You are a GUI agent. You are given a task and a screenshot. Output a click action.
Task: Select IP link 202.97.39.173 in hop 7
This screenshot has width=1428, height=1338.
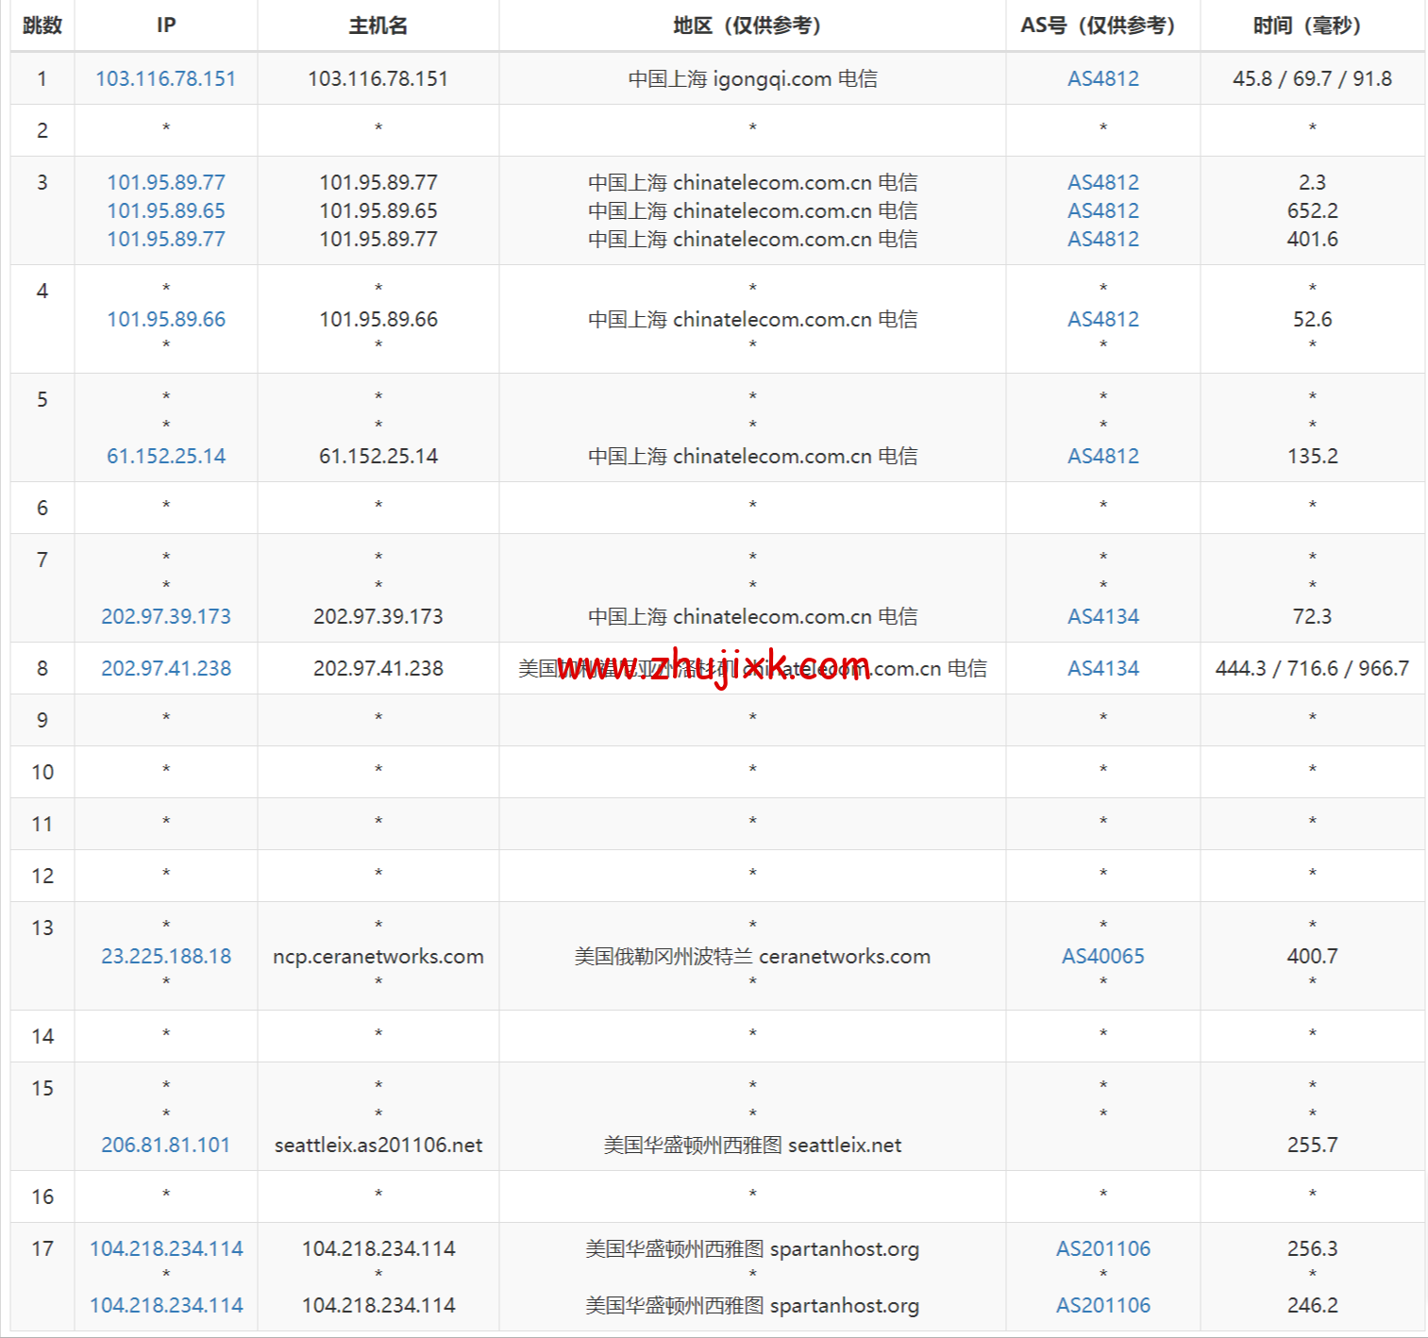coord(165,616)
